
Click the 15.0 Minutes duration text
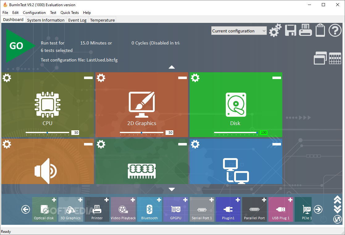click(96, 43)
